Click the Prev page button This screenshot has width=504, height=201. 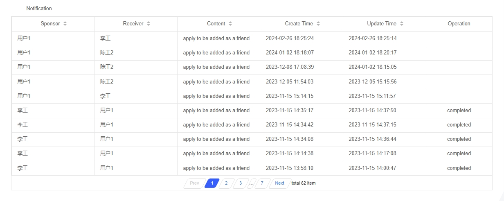tap(194, 183)
